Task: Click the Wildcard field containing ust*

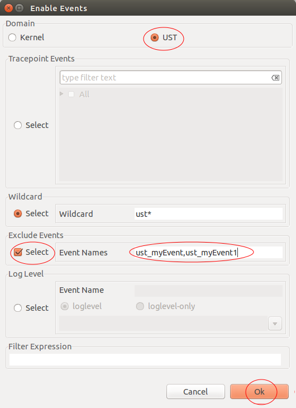Action: (208, 214)
